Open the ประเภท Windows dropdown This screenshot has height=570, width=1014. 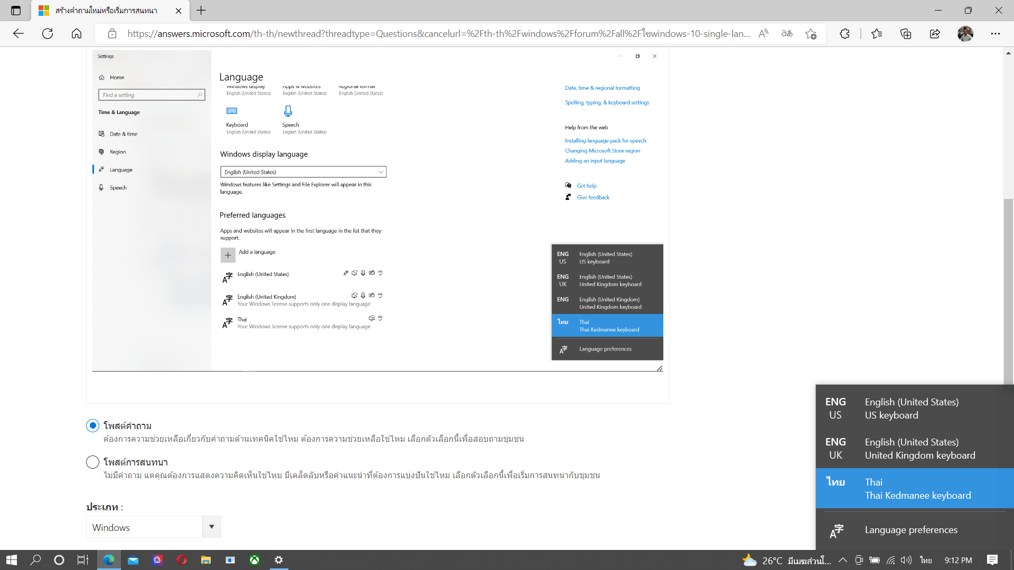(153, 527)
